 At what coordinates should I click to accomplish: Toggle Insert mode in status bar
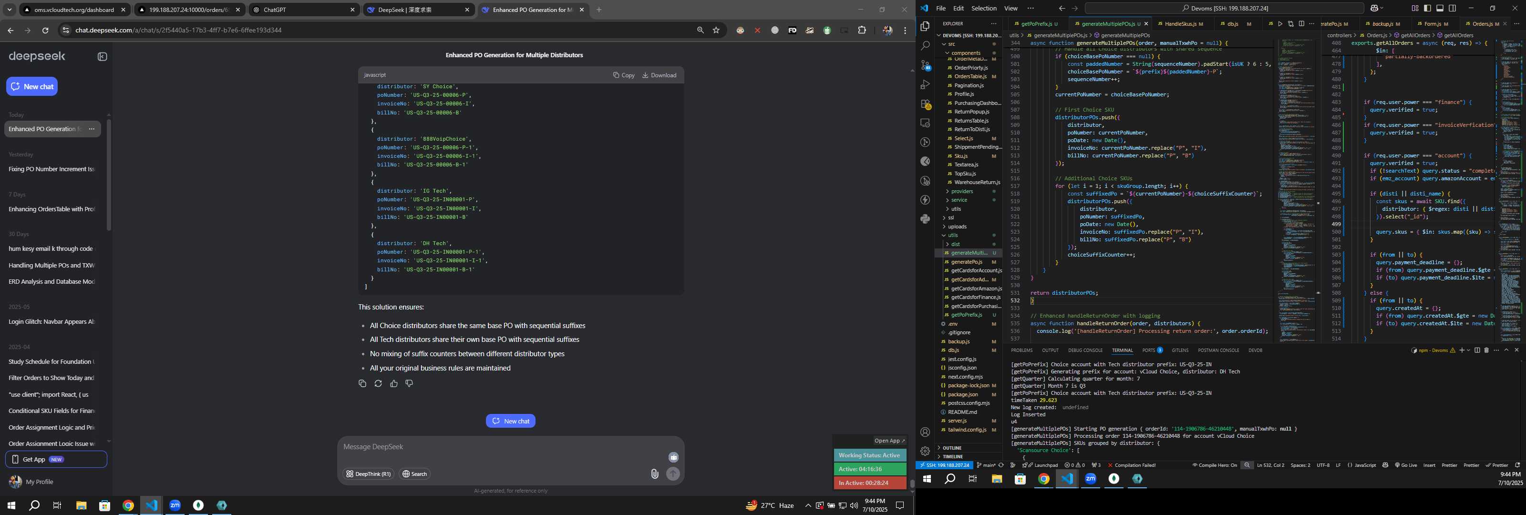[x=1430, y=465]
